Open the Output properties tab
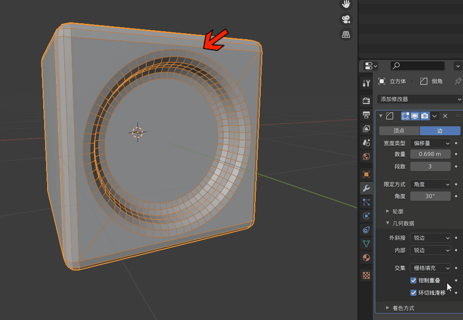 366,115
